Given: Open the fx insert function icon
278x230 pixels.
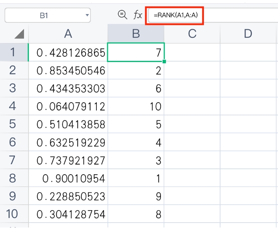Looking at the screenshot, I should (138, 15).
